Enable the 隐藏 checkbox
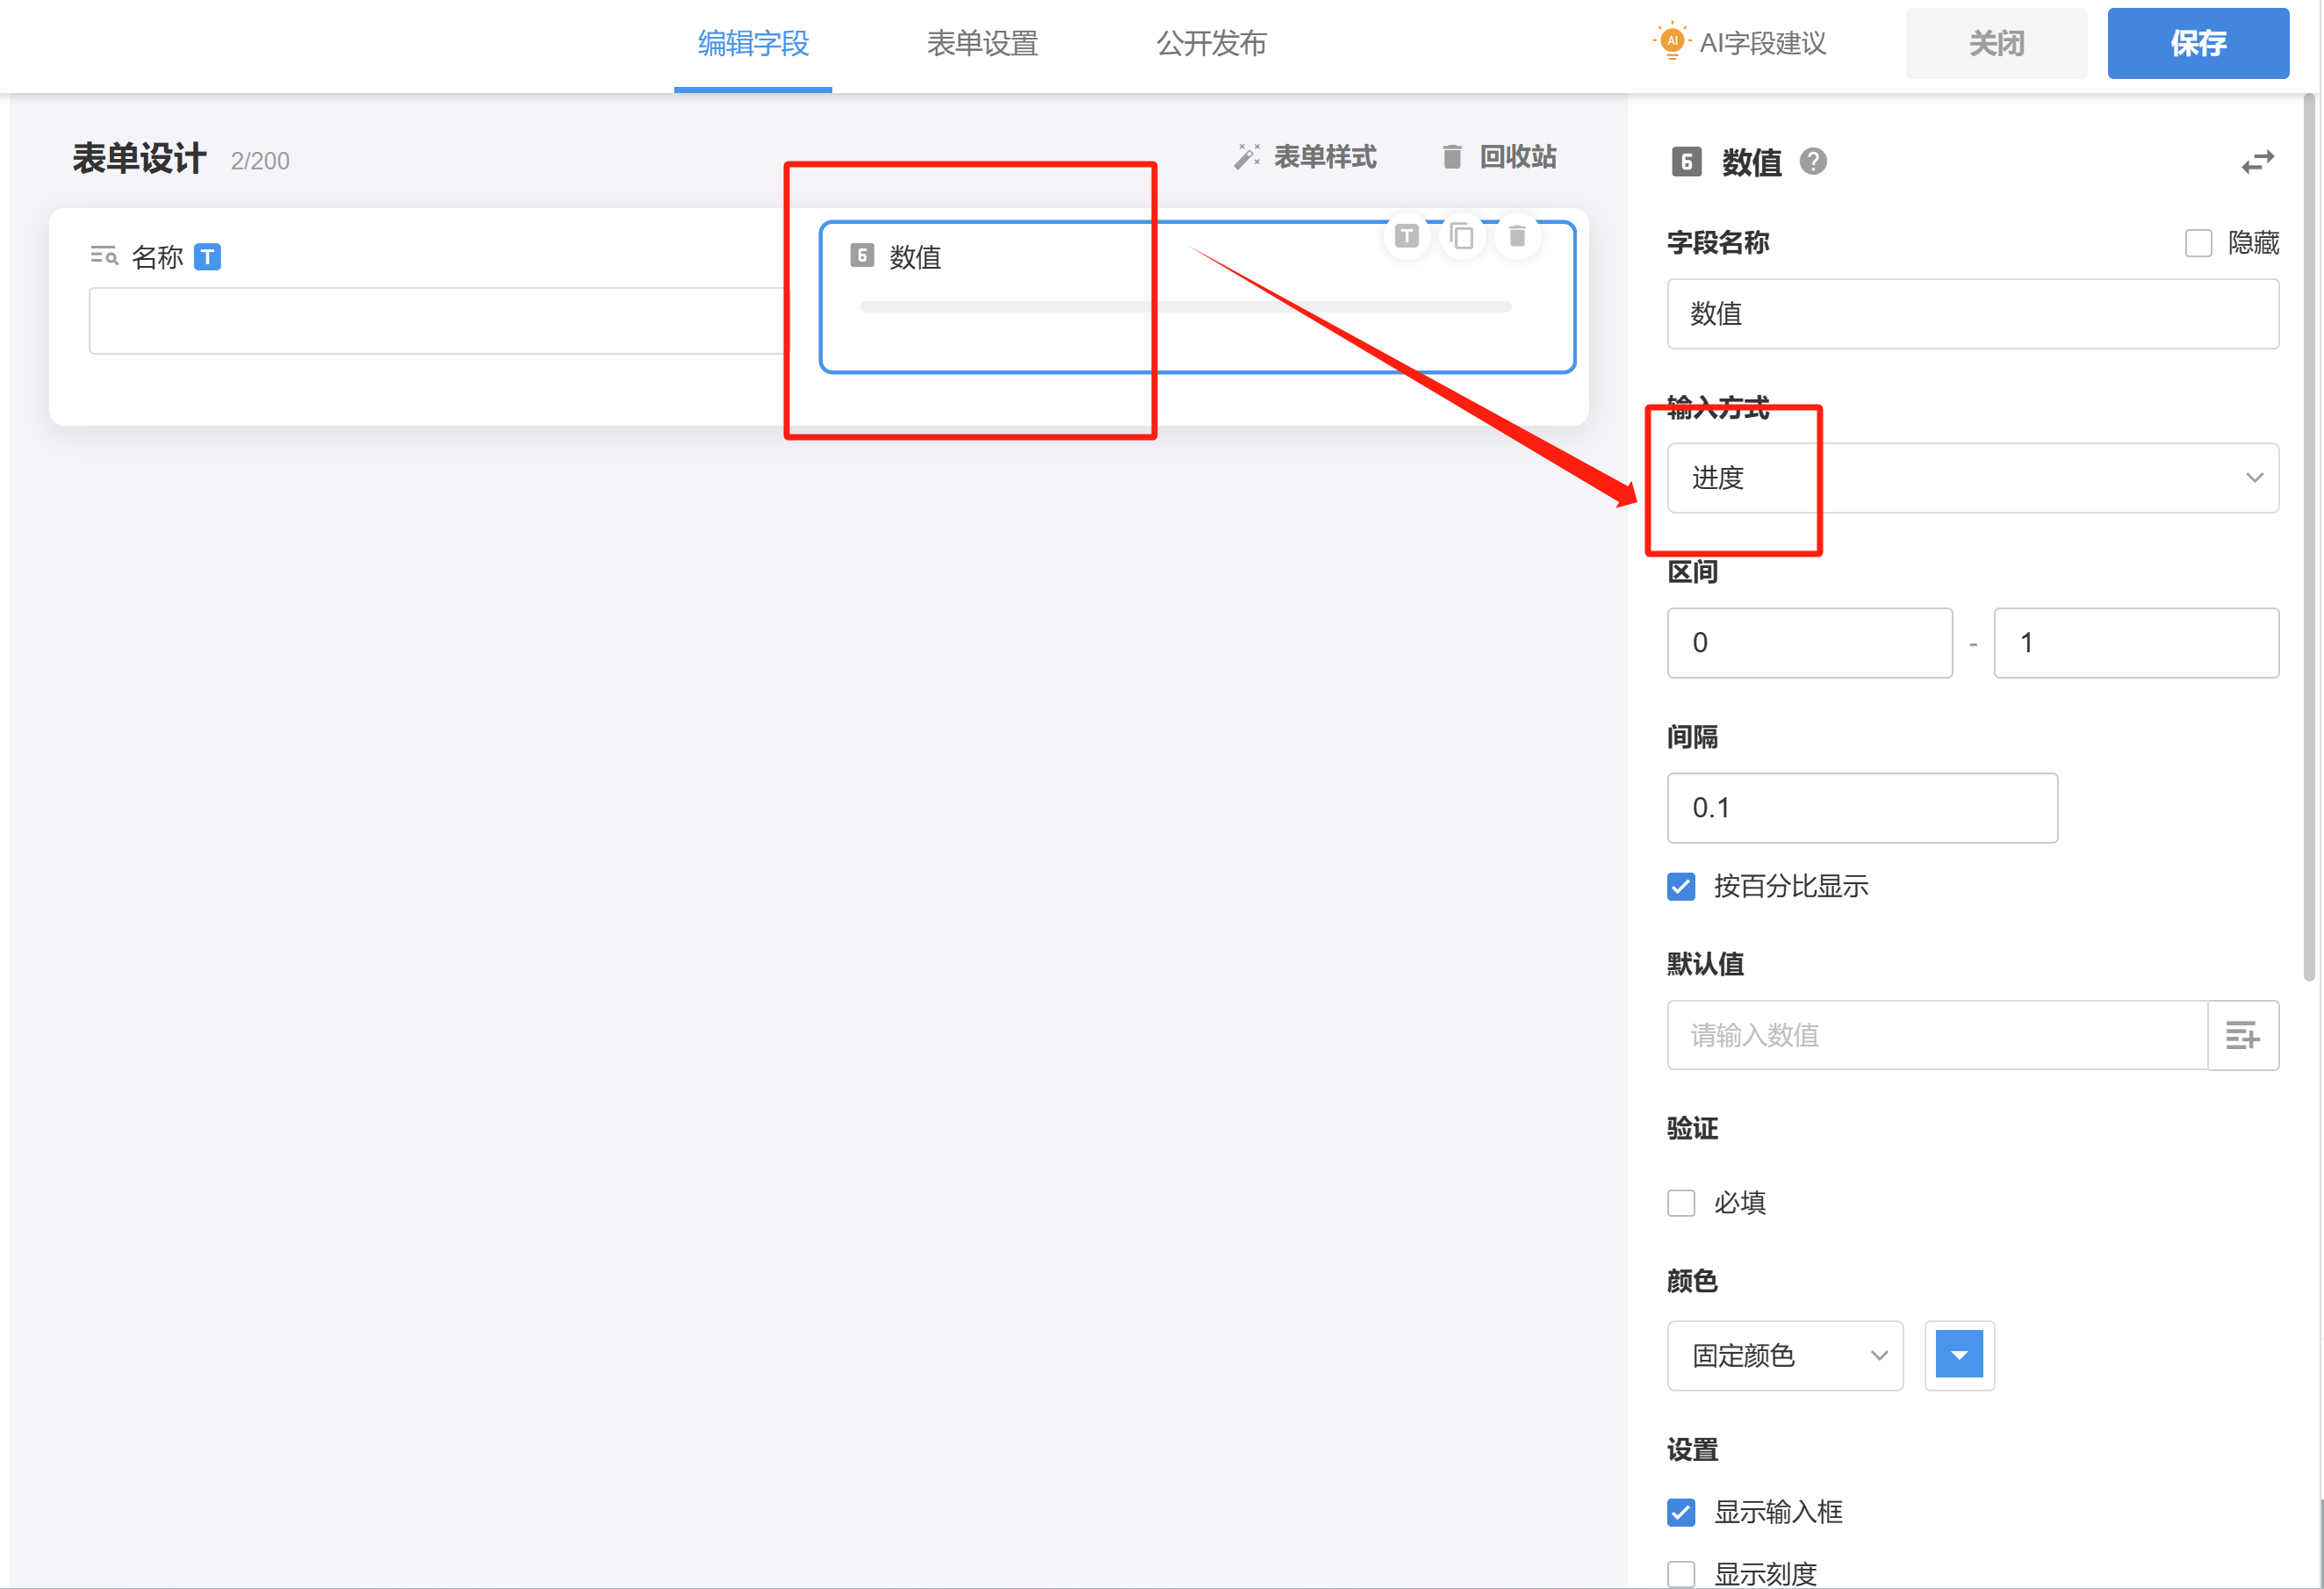 [x=2198, y=243]
